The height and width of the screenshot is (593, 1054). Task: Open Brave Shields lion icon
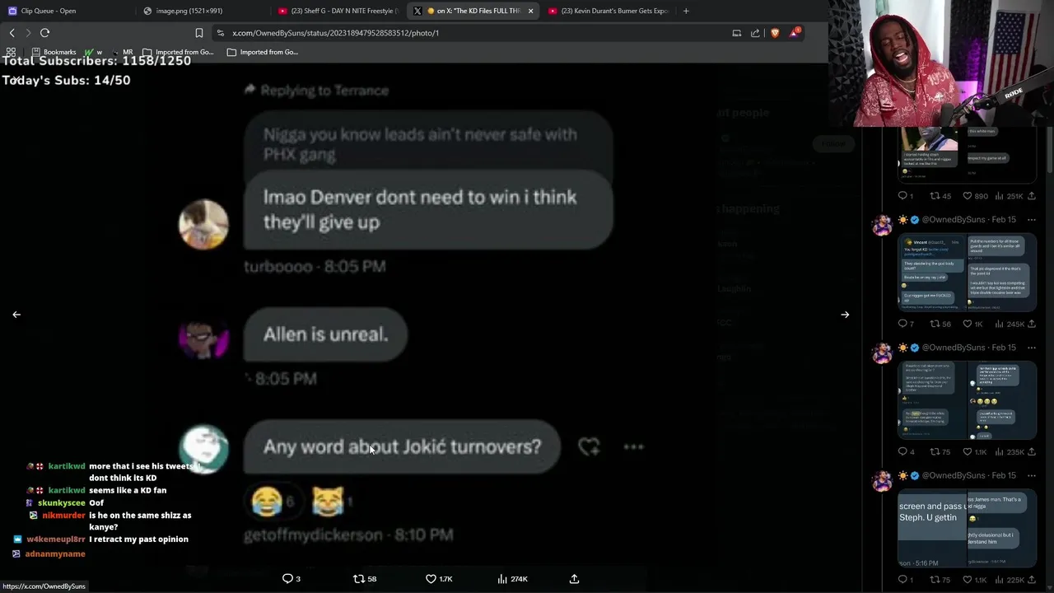[x=775, y=33]
